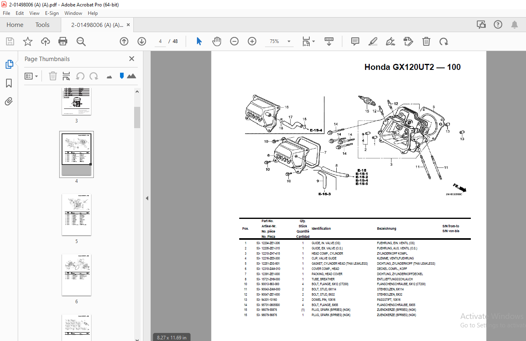Click the thumbnail size slider handle
This screenshot has width=526, height=341.
coord(121,76)
